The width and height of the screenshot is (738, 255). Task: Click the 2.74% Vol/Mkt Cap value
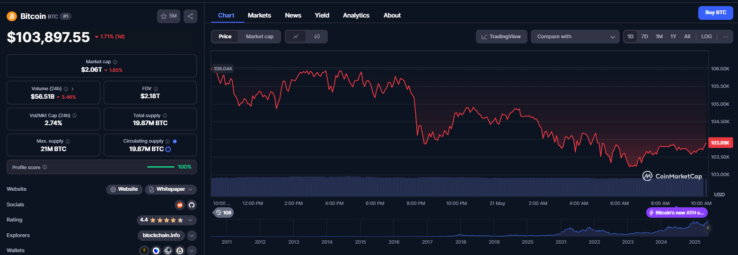[x=53, y=123]
